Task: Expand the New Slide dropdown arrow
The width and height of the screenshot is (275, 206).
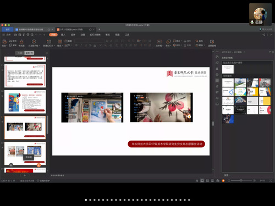Action: [x=54, y=46]
